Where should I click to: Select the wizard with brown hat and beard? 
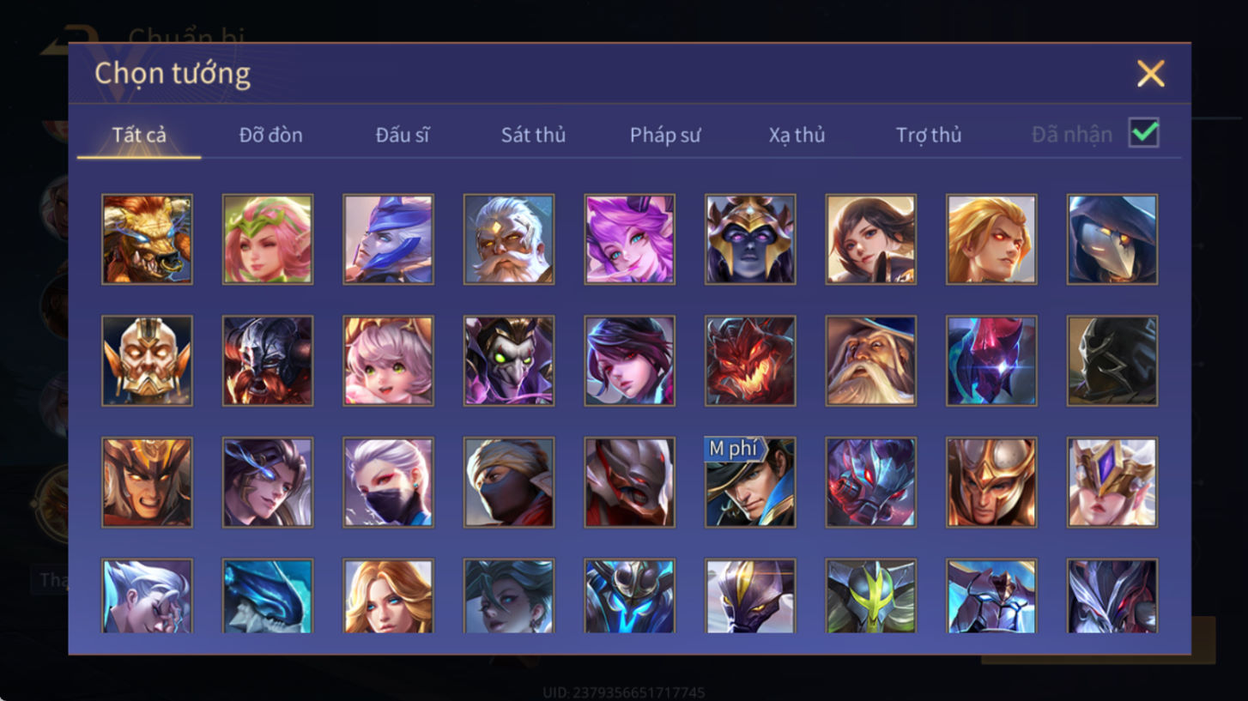coord(871,360)
